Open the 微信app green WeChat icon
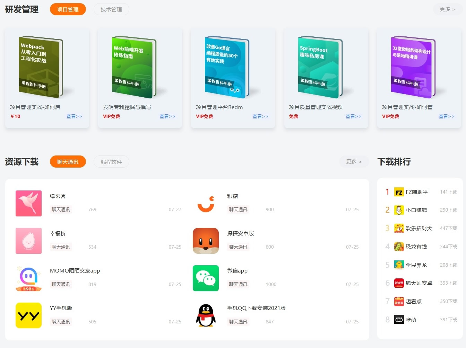This screenshot has width=466, height=348. [206, 278]
